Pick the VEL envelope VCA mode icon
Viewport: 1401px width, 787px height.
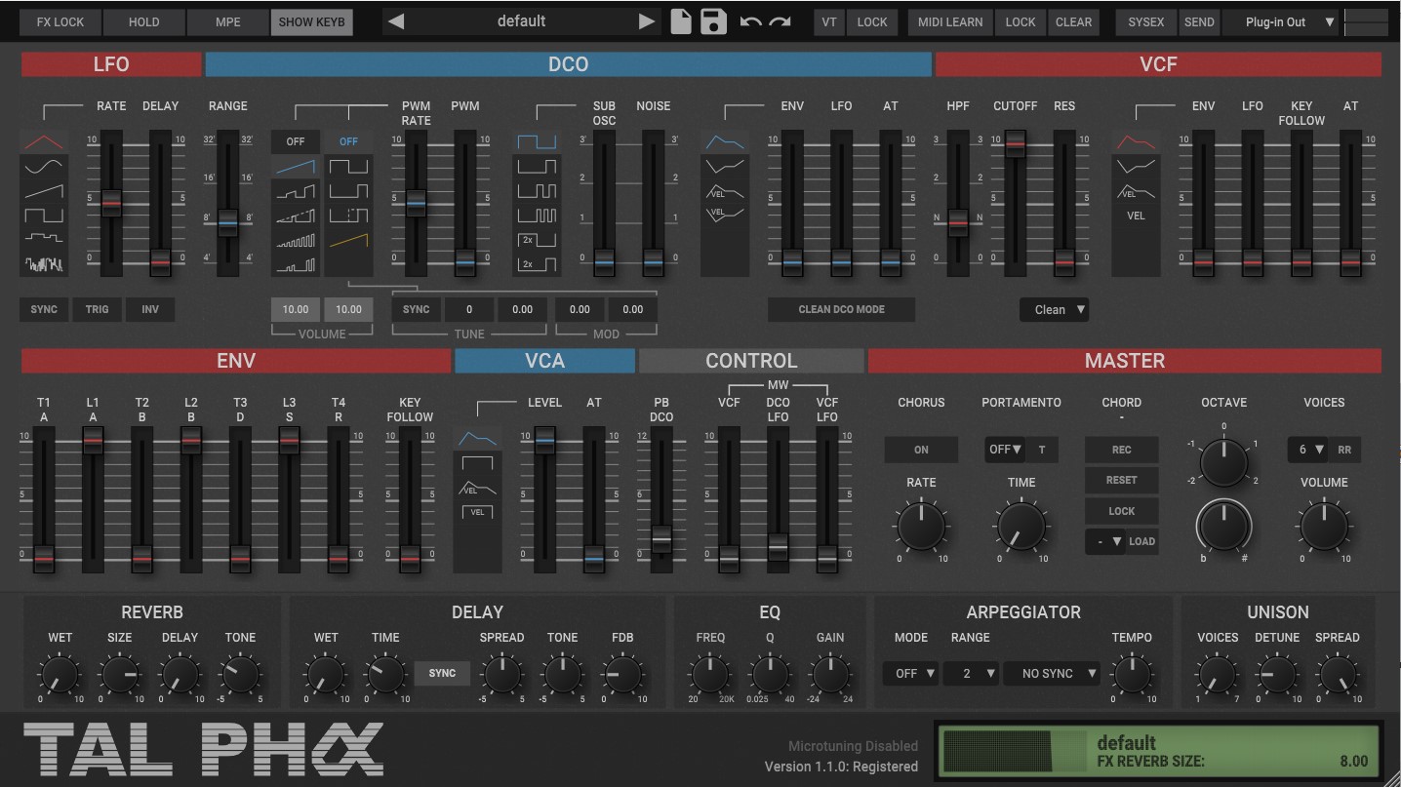coord(477,488)
